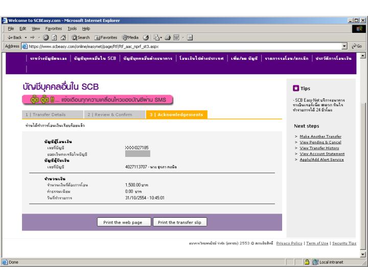Open View Pending & Cancel link
The image size is (368, 276).
pos(320,142)
